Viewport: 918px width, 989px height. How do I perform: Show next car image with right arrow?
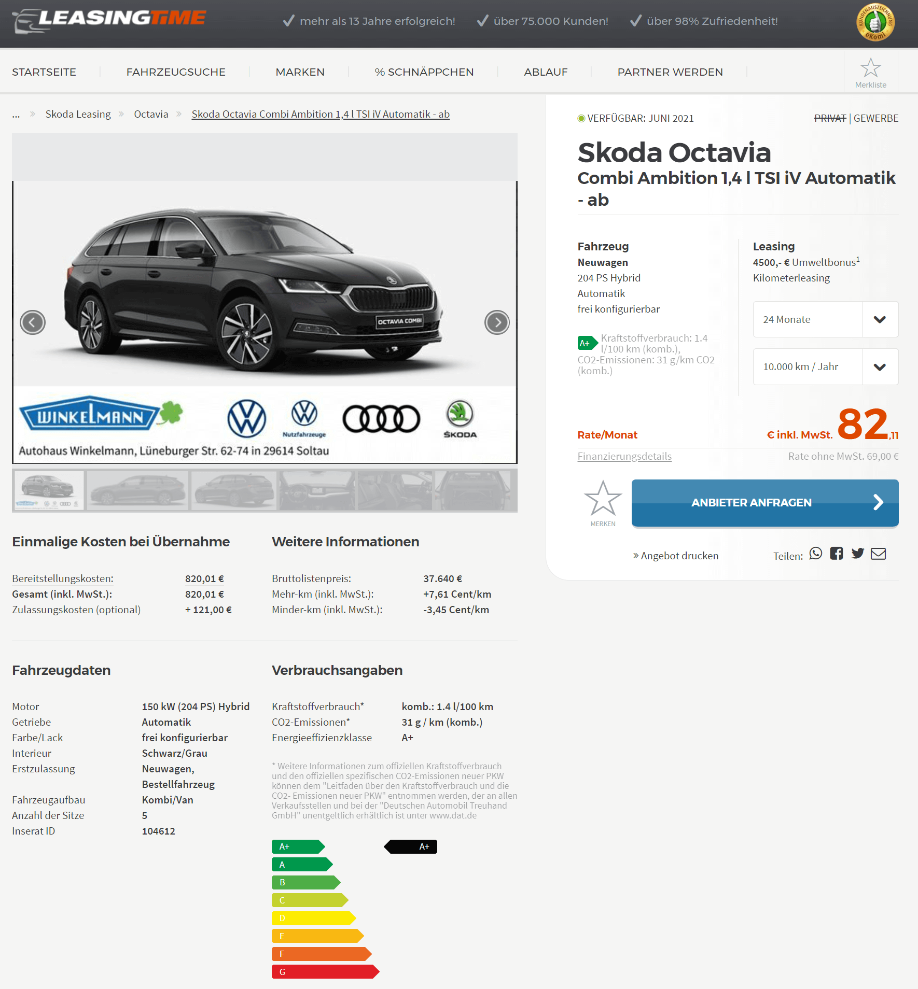(497, 322)
